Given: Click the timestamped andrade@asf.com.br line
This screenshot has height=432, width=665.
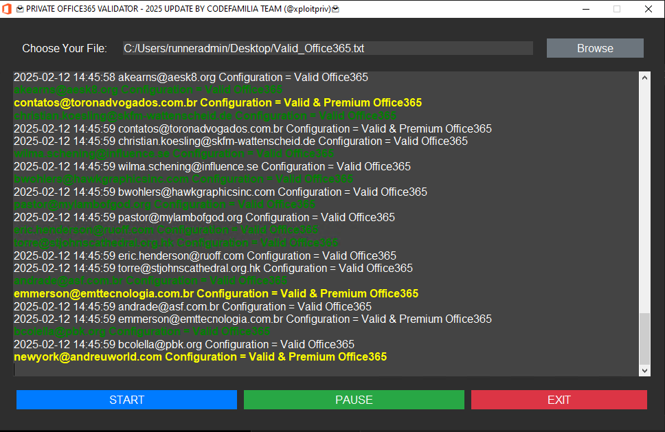Looking at the screenshot, I should 192,306.
